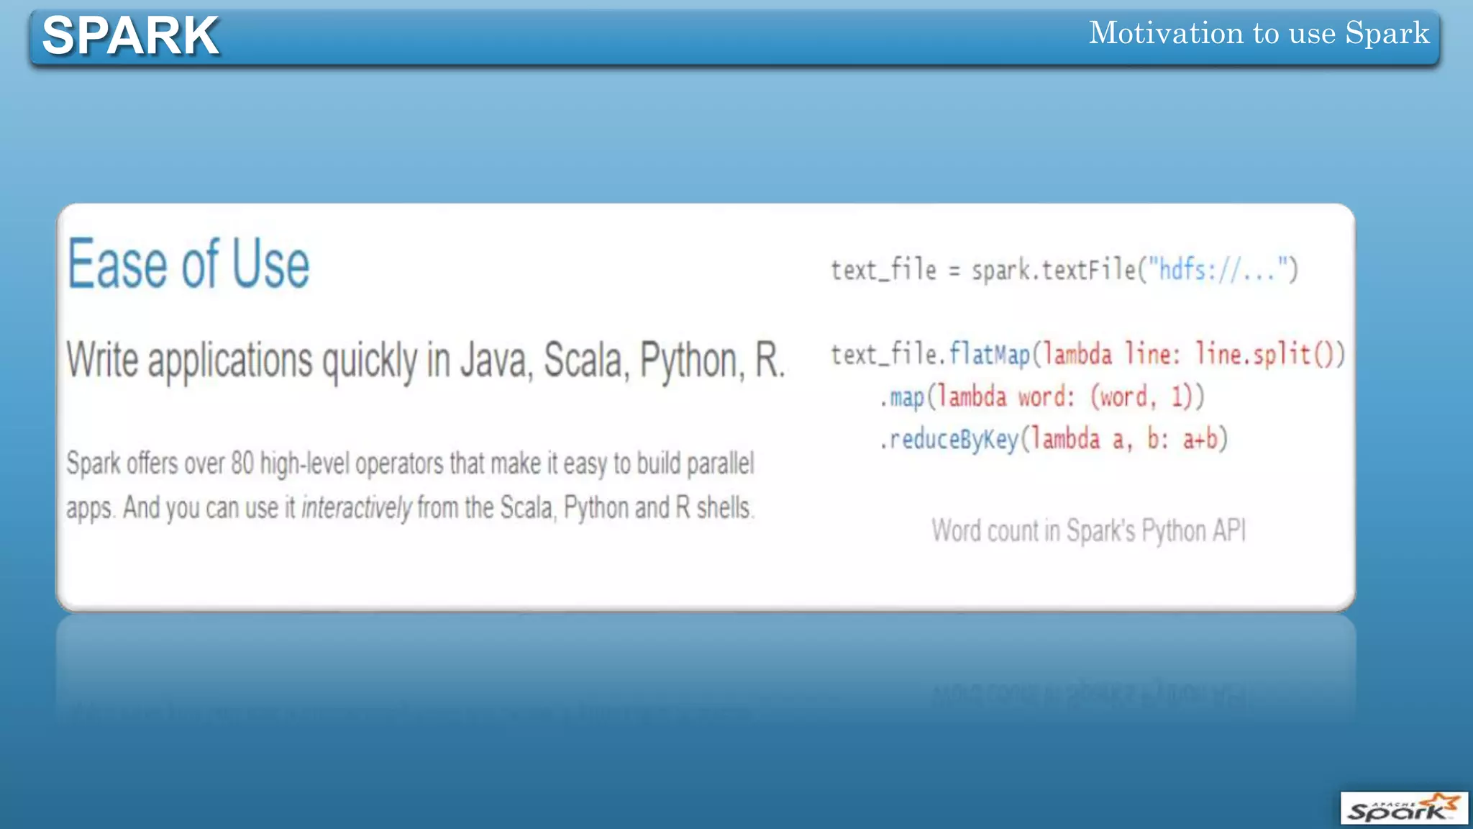The image size is (1473, 829).
Task: Click the flatMap code line
Action: point(1087,354)
